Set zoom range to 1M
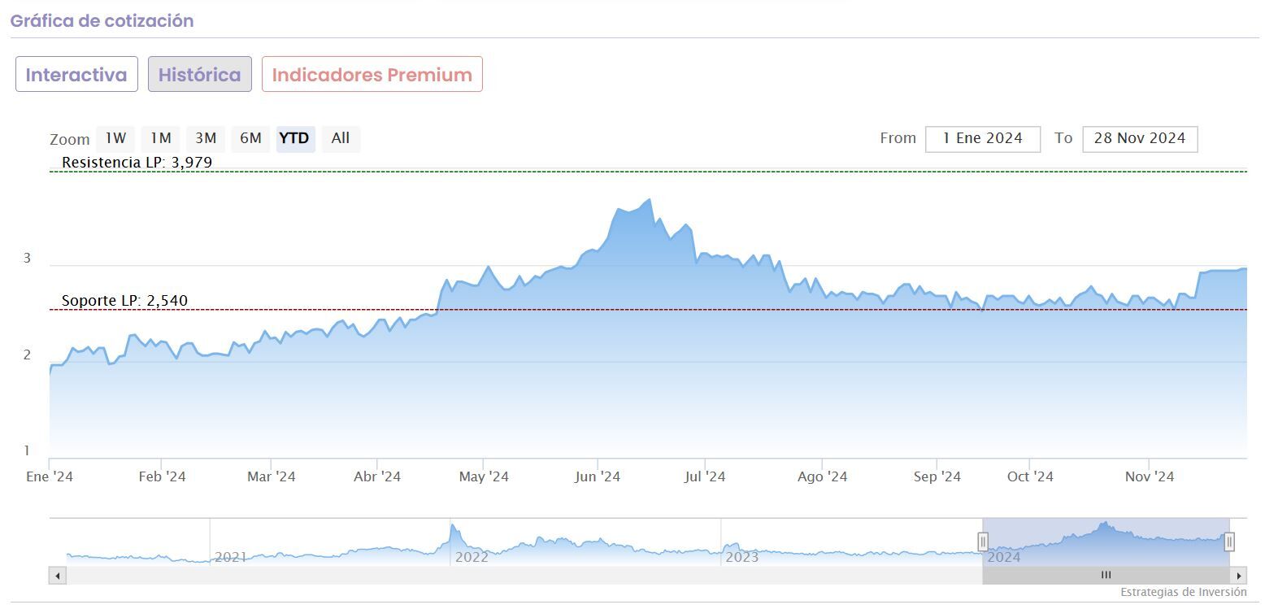1265x609 pixels. (x=161, y=138)
